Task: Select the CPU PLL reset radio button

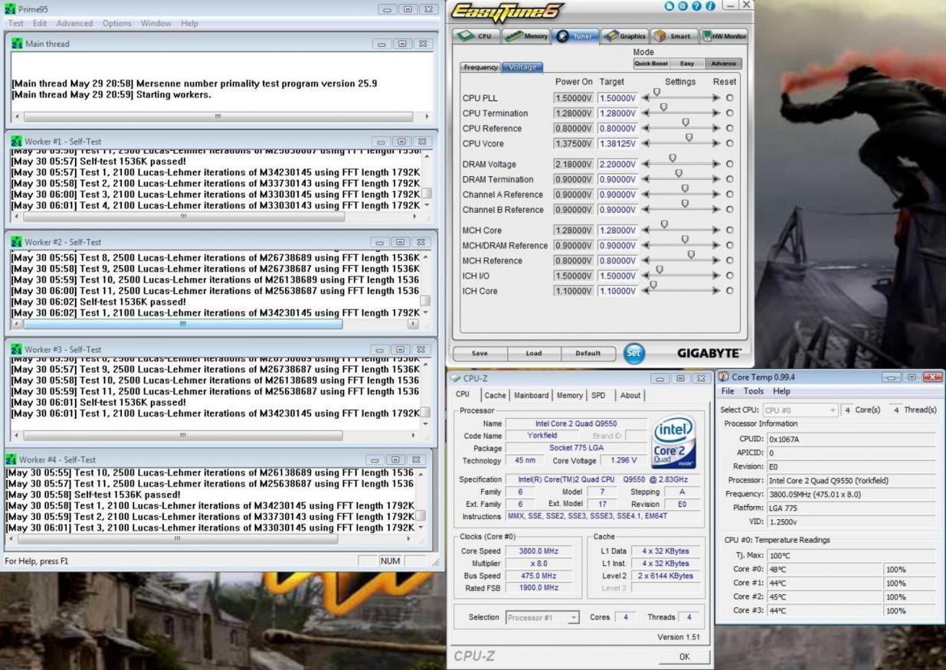Action: (729, 98)
